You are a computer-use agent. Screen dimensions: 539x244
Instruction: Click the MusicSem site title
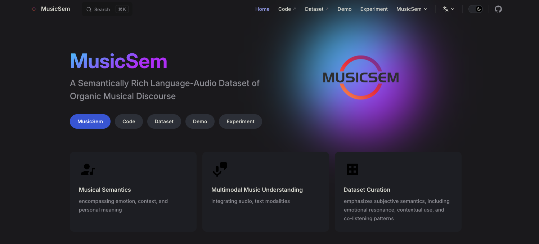[x=55, y=9]
